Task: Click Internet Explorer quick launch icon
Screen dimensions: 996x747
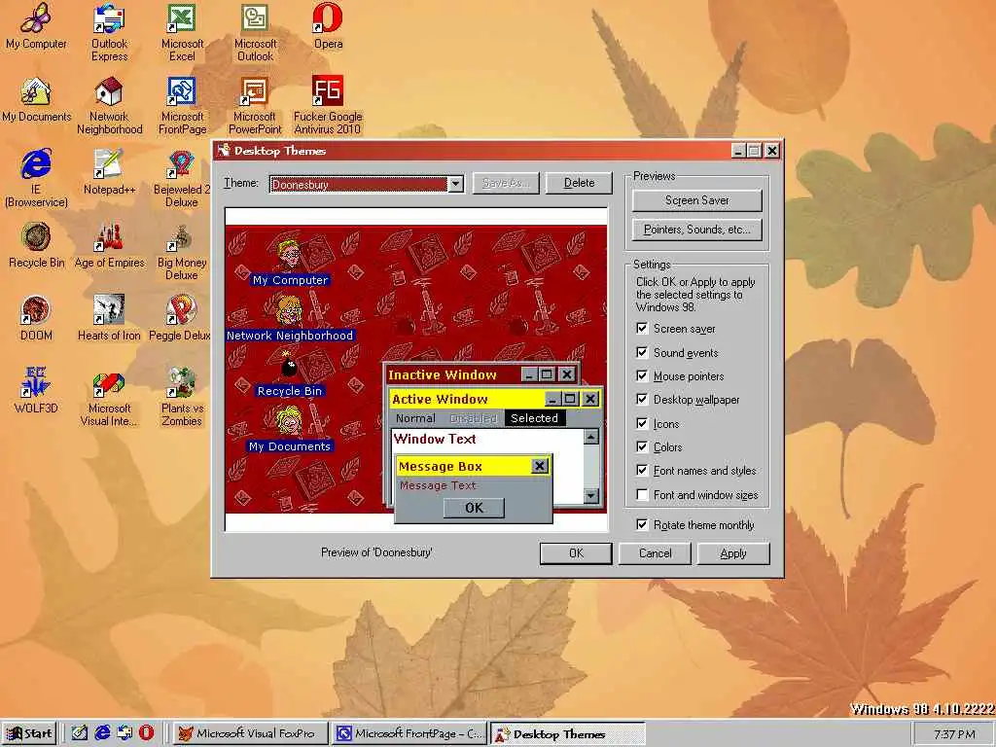Action: pyautogui.click(x=102, y=732)
